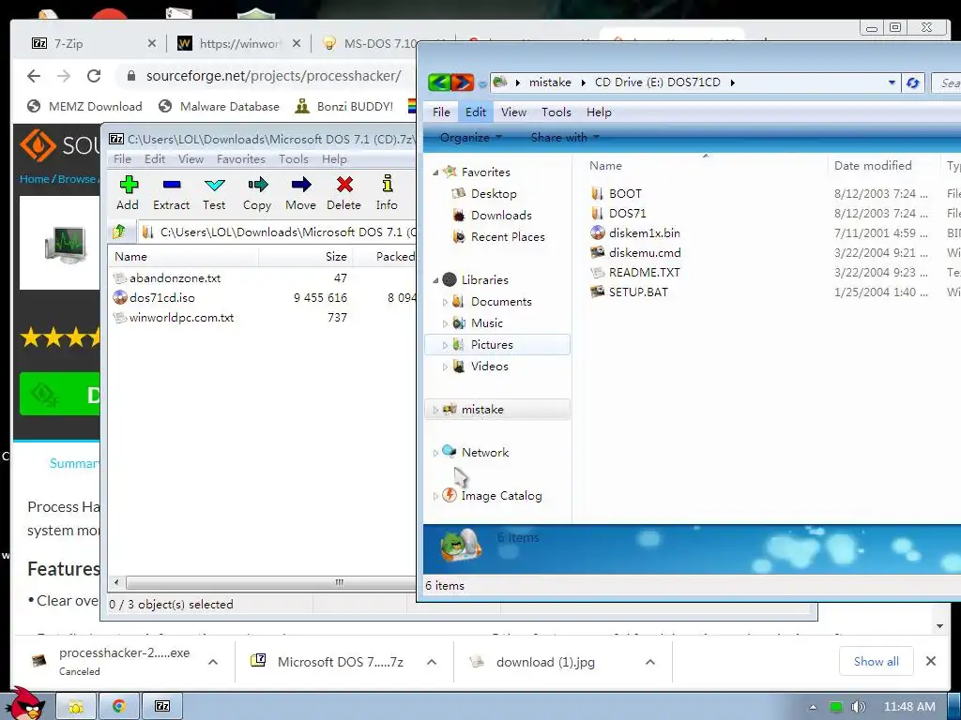Screen dimensions: 961x720
Task: Open Recent Places under Favorites
Action: [508, 236]
